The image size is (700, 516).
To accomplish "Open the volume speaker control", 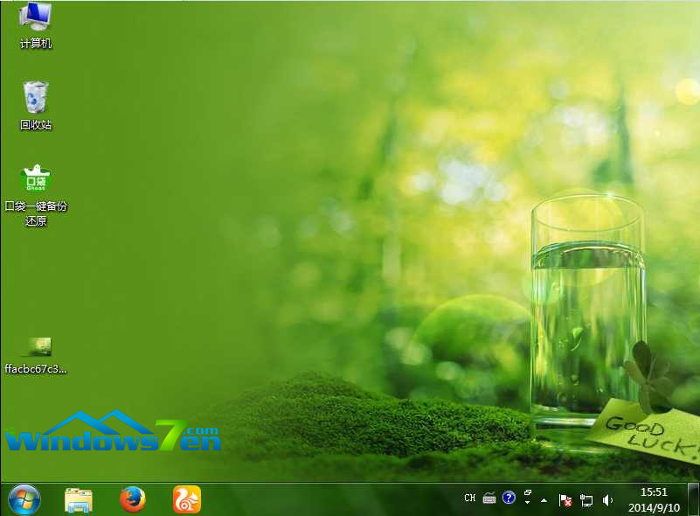I will click(x=607, y=500).
